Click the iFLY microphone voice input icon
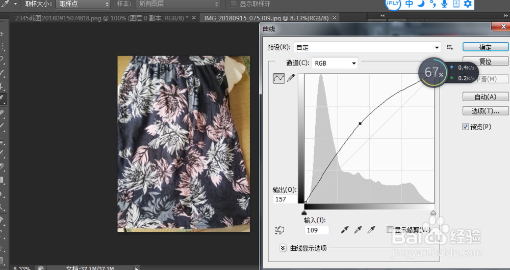 [444, 4]
